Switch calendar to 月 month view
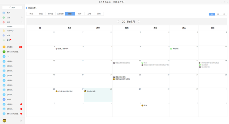 [212, 14]
